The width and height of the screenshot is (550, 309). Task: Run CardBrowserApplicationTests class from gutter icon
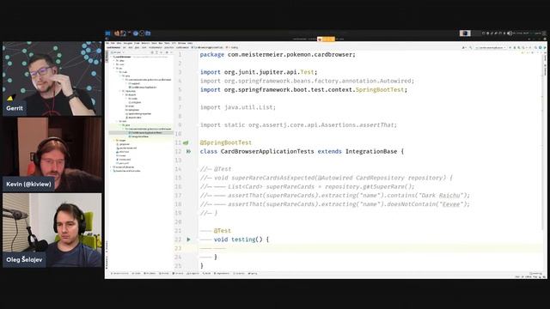[188, 151]
